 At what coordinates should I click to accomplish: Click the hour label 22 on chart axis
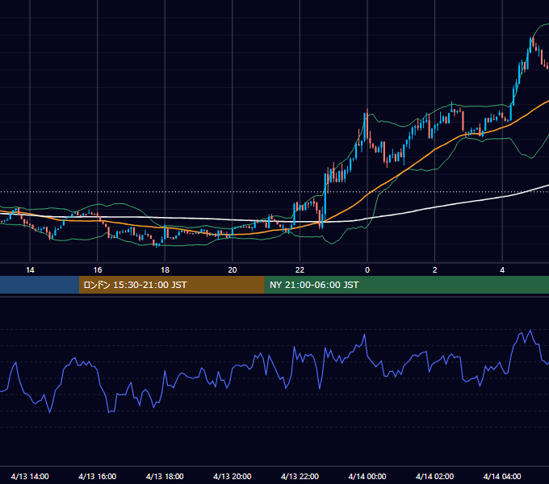300,270
